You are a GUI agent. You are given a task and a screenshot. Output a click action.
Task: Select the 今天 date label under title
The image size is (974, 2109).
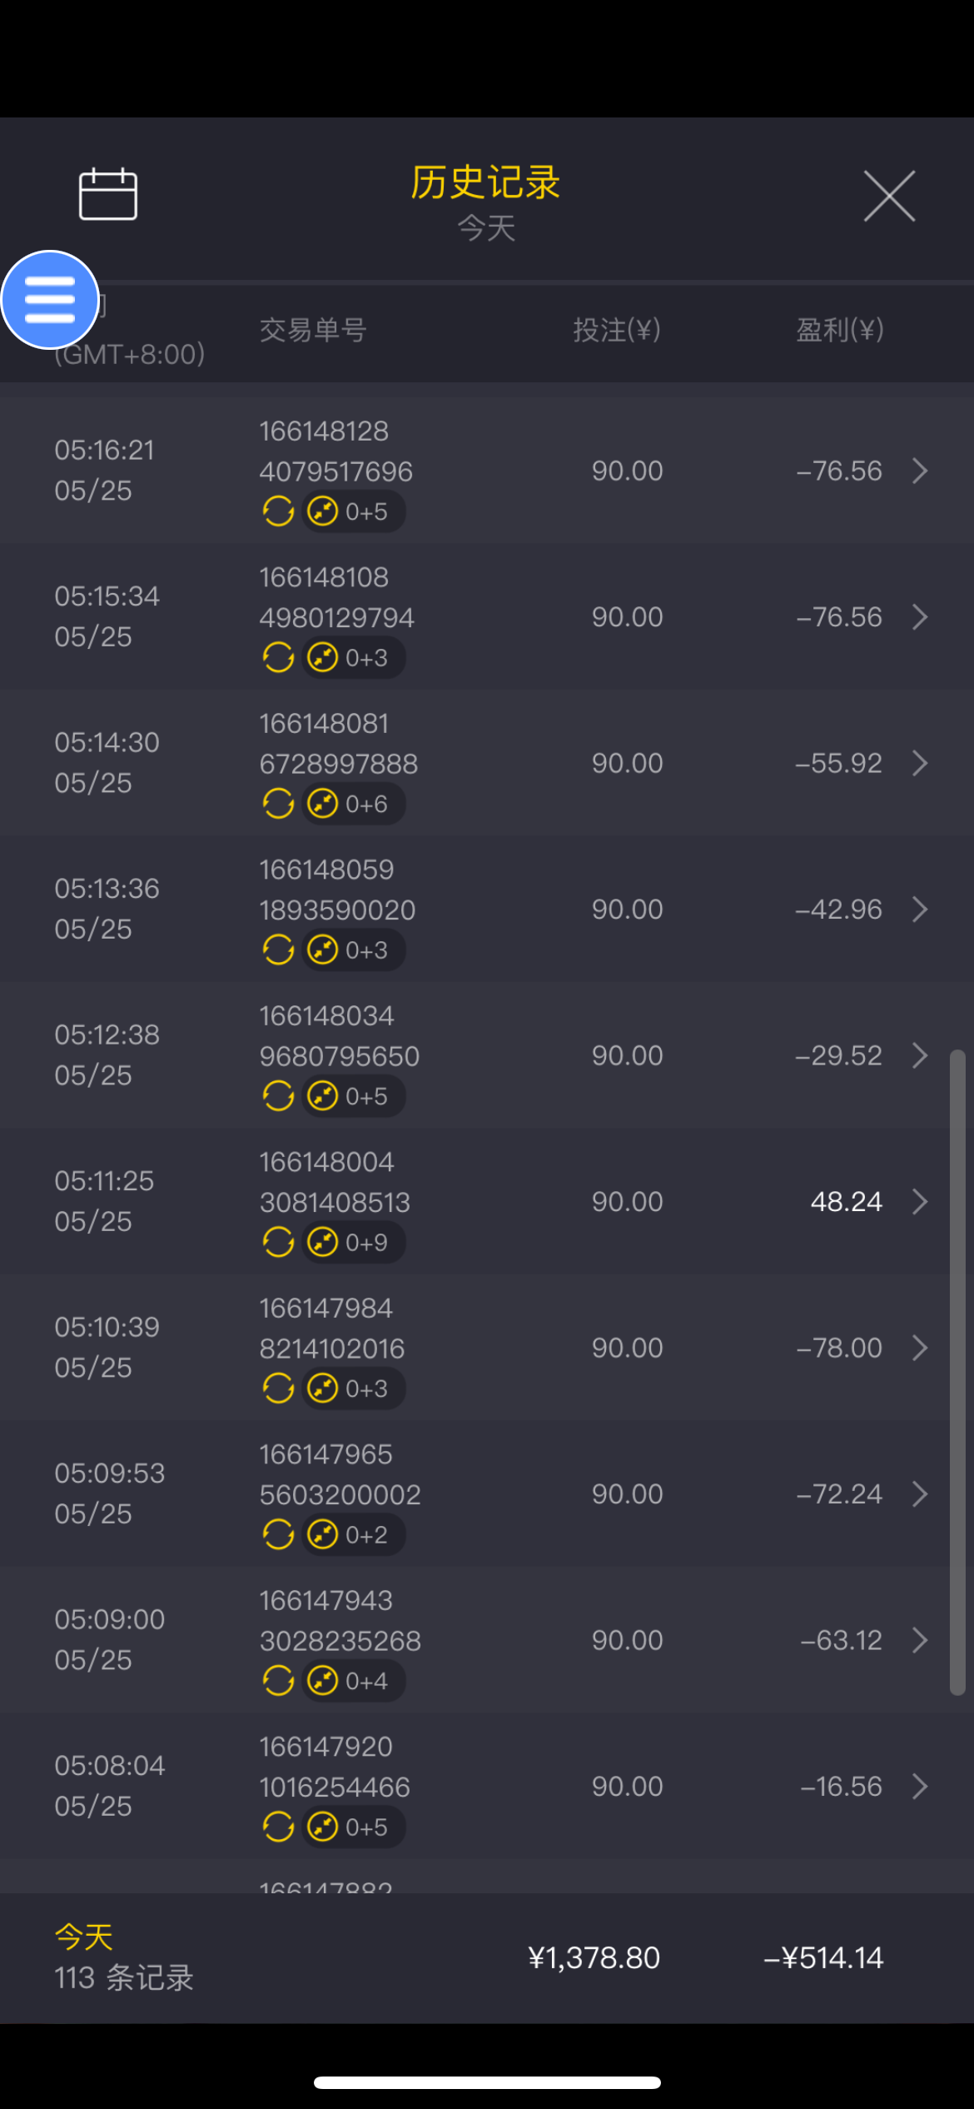(486, 228)
